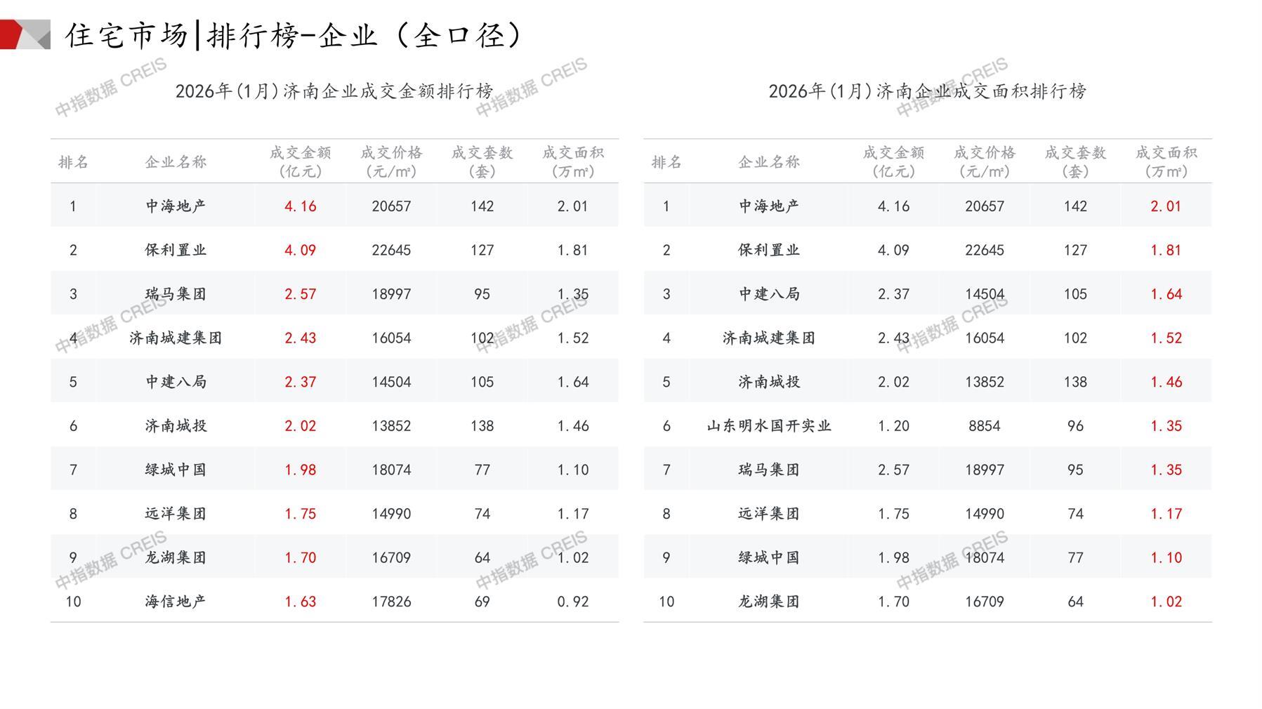Click the 8854 price value for 山东明水国开实业
The image size is (1262, 709).
click(984, 426)
